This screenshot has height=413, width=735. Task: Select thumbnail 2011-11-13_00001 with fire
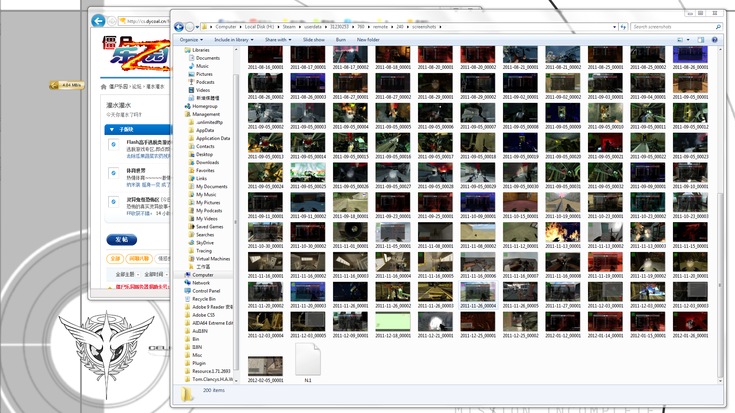(x=563, y=232)
